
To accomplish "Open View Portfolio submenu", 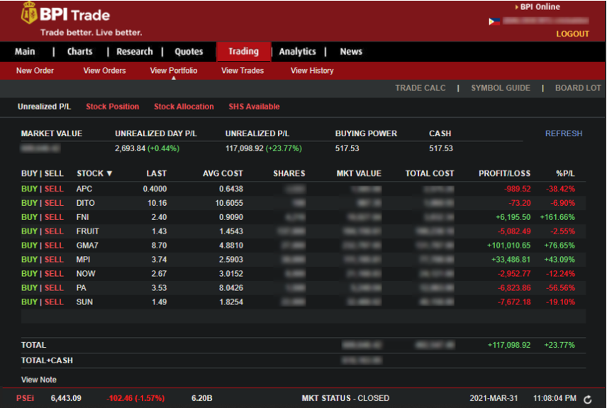I will [174, 70].
